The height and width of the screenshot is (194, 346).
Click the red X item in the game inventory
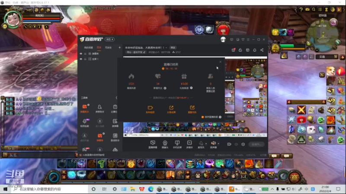click(301, 110)
